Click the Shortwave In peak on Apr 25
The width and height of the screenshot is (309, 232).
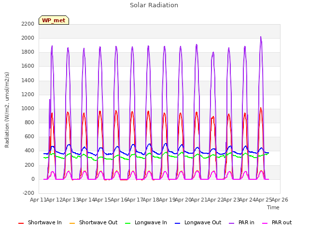click(261, 108)
